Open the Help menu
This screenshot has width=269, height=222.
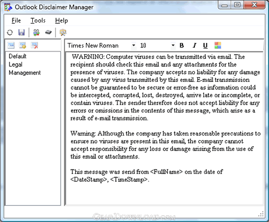(x=62, y=20)
